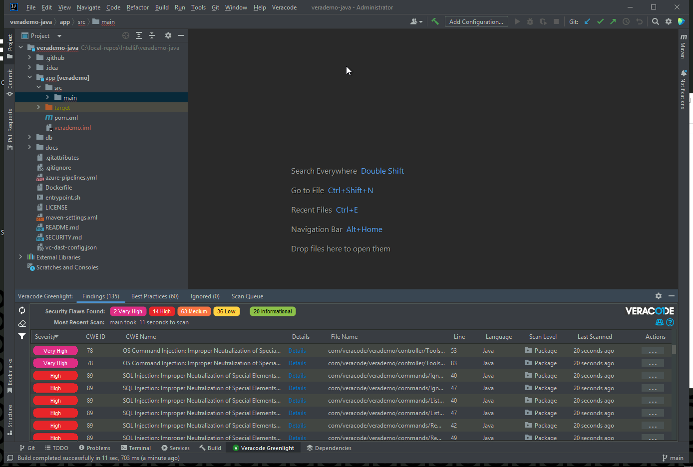The height and width of the screenshot is (467, 693).
Task: Open IDE settings gear in main toolbar
Action: (x=669, y=21)
